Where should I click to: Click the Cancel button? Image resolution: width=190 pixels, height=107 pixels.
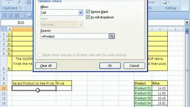pyautogui.click(x=134, y=66)
